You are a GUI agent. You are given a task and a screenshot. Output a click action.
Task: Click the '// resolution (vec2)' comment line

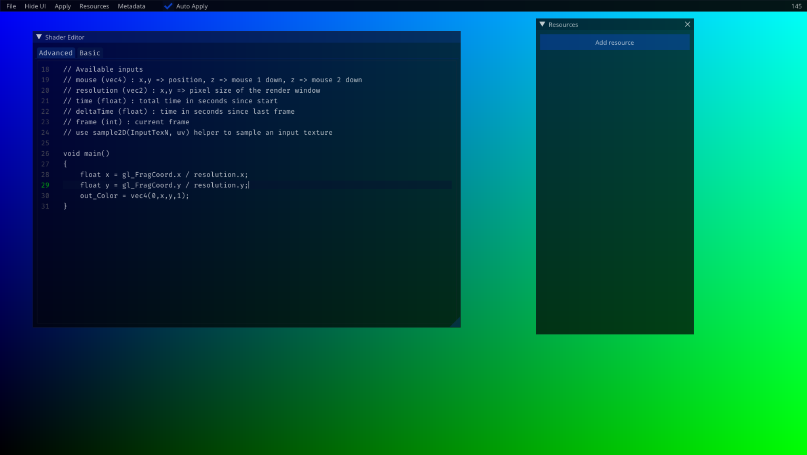(192, 90)
